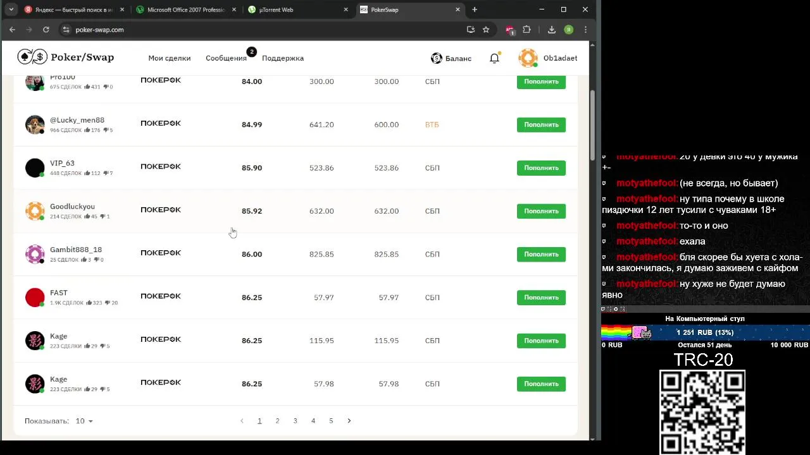Click Пополнить for VIP_63
810x455 pixels.
coord(541,168)
